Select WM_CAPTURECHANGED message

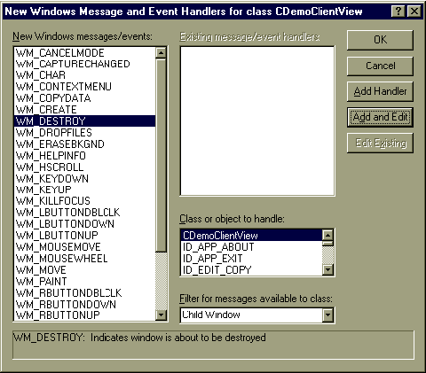coord(84,64)
